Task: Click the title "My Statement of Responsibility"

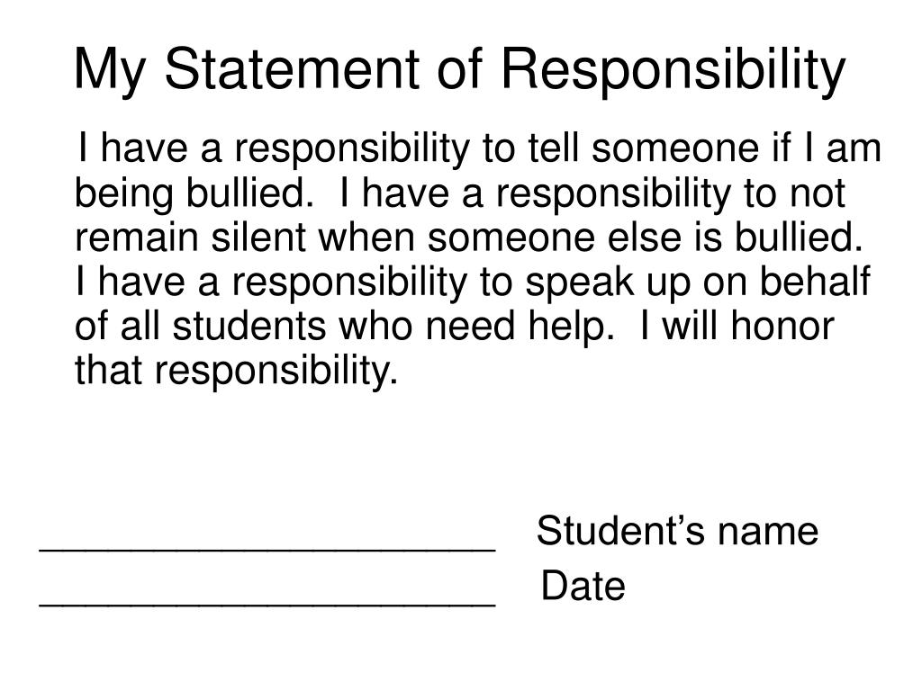Action: click(x=460, y=70)
